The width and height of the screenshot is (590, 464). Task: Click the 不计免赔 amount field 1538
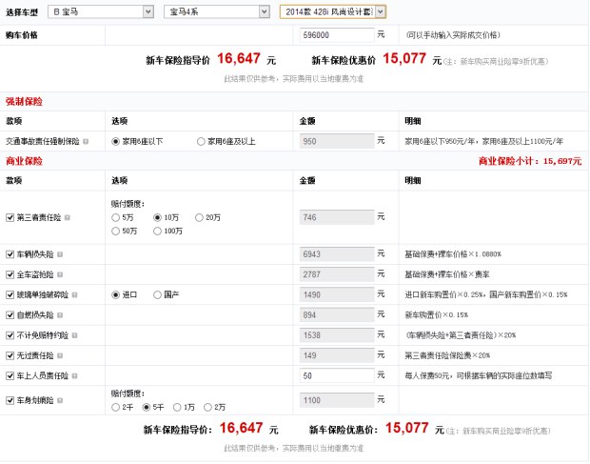click(337, 335)
